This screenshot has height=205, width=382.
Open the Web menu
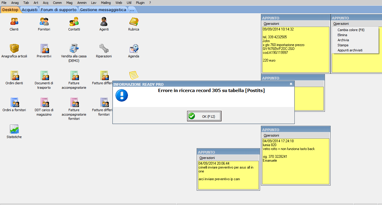point(119,3)
